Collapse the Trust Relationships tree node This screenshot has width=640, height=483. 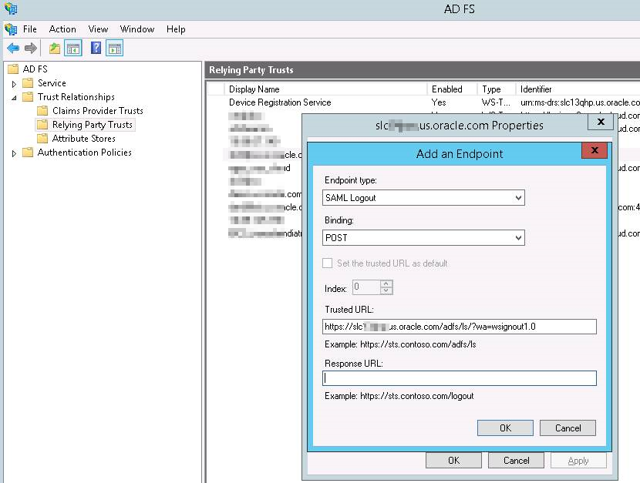pyautogui.click(x=15, y=98)
